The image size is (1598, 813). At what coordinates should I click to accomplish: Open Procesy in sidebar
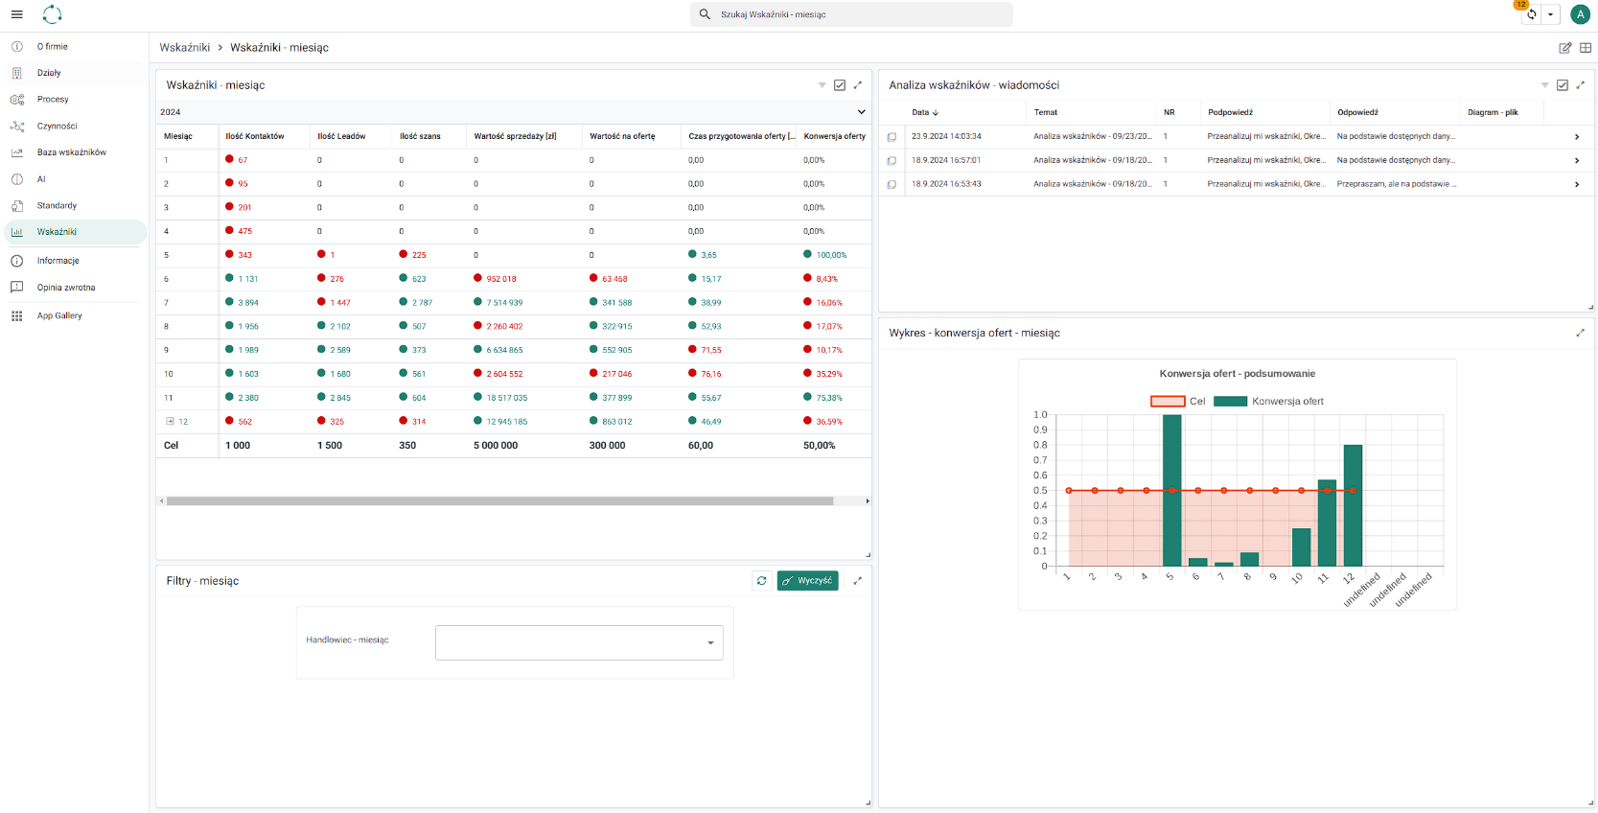coord(75,99)
